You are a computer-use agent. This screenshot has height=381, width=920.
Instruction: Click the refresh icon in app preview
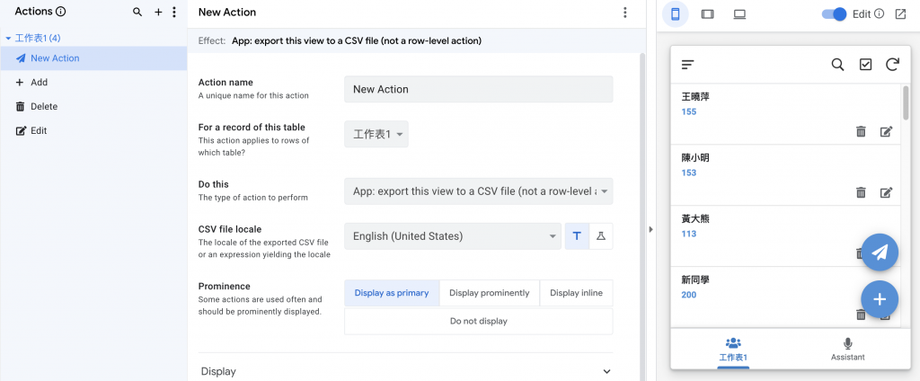pyautogui.click(x=892, y=65)
